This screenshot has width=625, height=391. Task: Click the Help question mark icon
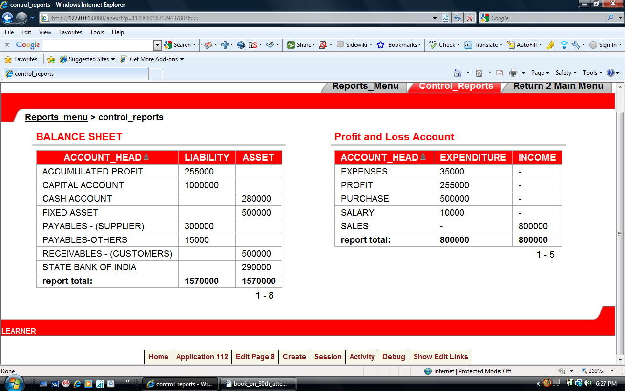[x=610, y=73]
